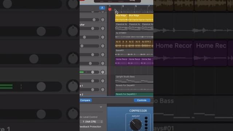Click the pan knob on the Reverb For Days#01 track
The width and height of the screenshot is (233, 131).
coord(103,90)
